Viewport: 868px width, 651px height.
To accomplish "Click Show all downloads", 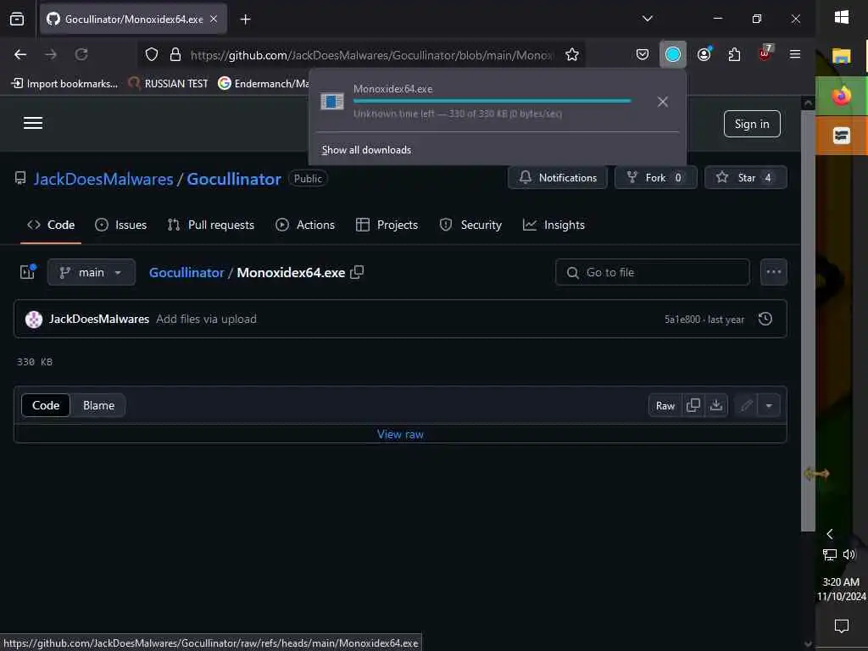I will pos(366,150).
